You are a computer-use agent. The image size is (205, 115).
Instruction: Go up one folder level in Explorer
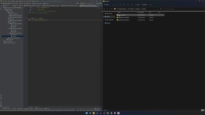point(112,9)
